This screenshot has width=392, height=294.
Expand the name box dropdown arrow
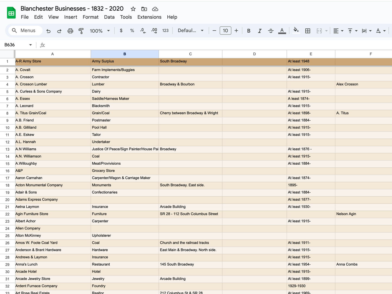tap(30, 45)
